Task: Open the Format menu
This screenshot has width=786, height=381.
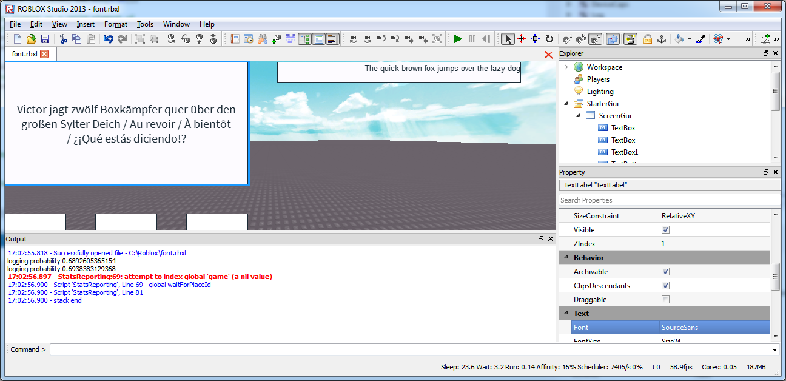Action: tap(116, 24)
